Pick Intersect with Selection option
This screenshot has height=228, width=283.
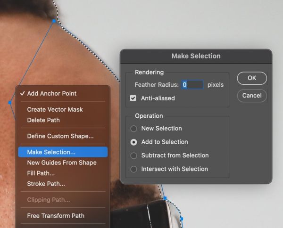tap(134, 169)
